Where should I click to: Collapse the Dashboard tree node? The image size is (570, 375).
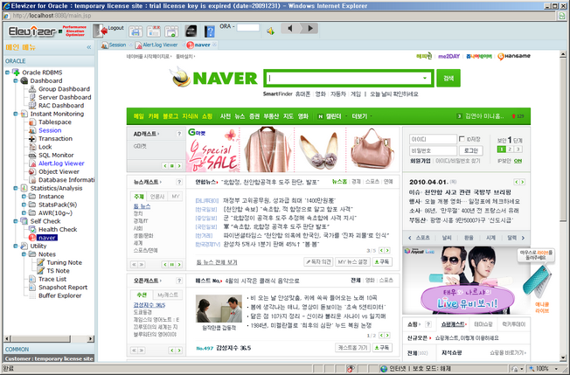coord(16,80)
